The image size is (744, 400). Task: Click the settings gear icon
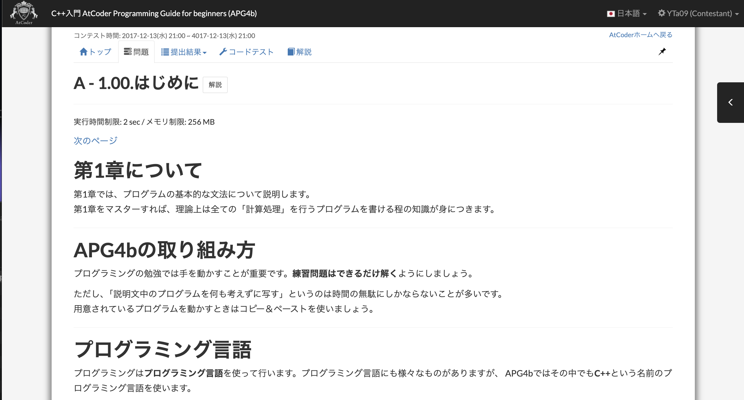point(661,13)
